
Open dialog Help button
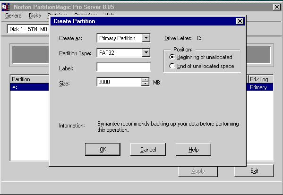[x=193, y=149]
